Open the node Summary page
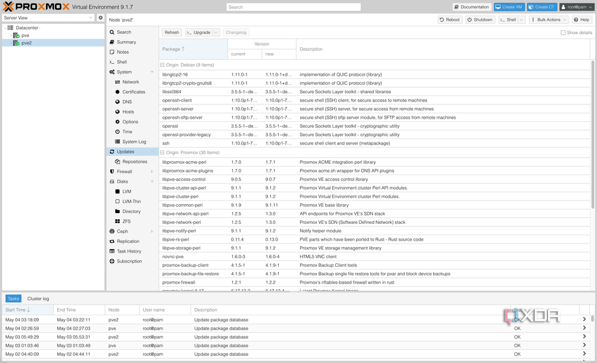The height and width of the screenshot is (363, 597). point(126,42)
